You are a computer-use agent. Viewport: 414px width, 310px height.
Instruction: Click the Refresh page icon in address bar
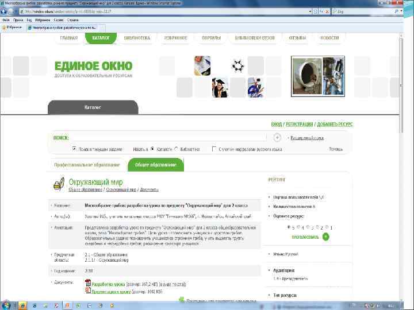321,11
